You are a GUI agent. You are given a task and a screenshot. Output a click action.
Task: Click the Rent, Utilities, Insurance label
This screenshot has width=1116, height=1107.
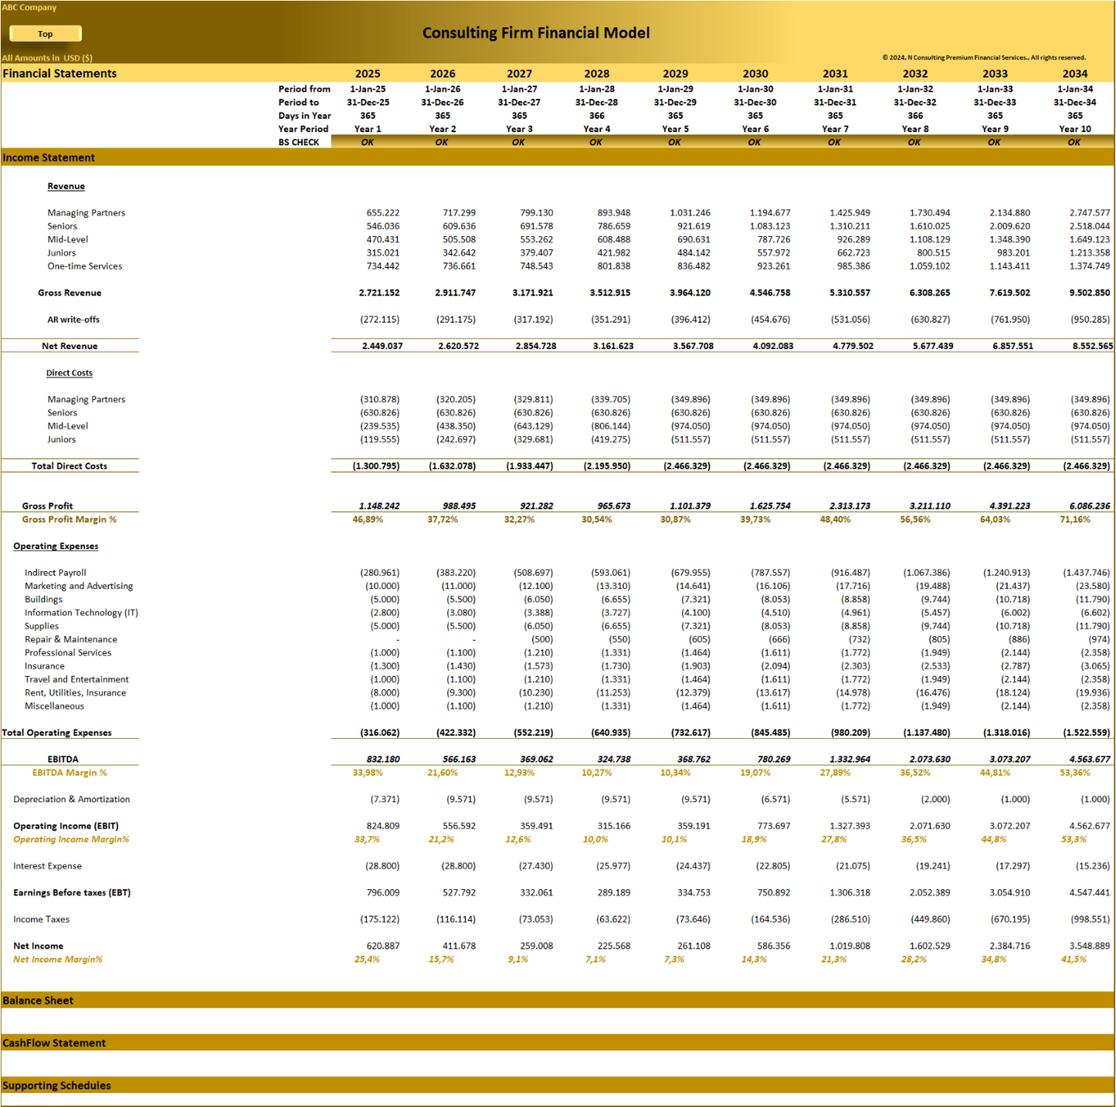75,693
